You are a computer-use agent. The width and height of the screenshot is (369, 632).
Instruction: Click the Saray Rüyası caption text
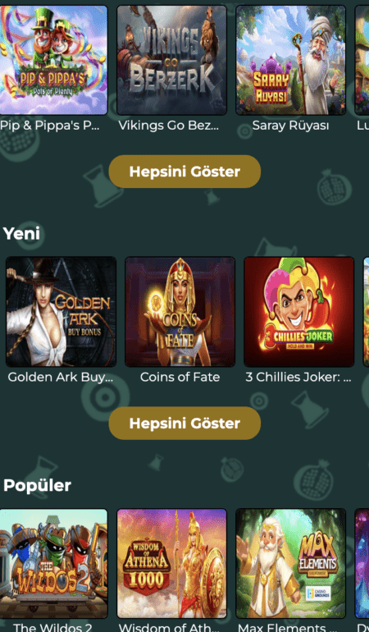pyautogui.click(x=290, y=126)
